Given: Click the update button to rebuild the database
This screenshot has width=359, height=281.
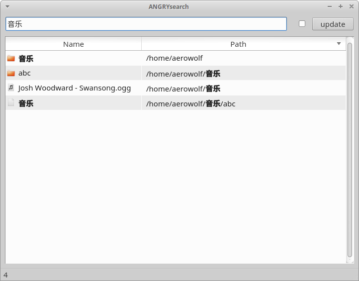Looking at the screenshot, I should pos(333,24).
